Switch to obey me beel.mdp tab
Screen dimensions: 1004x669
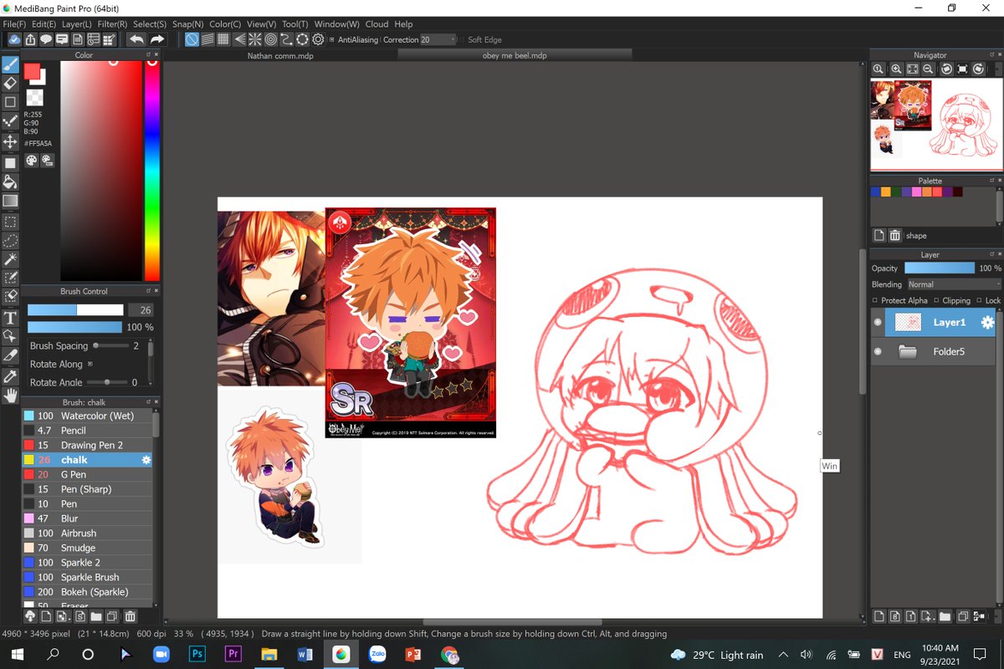(515, 55)
